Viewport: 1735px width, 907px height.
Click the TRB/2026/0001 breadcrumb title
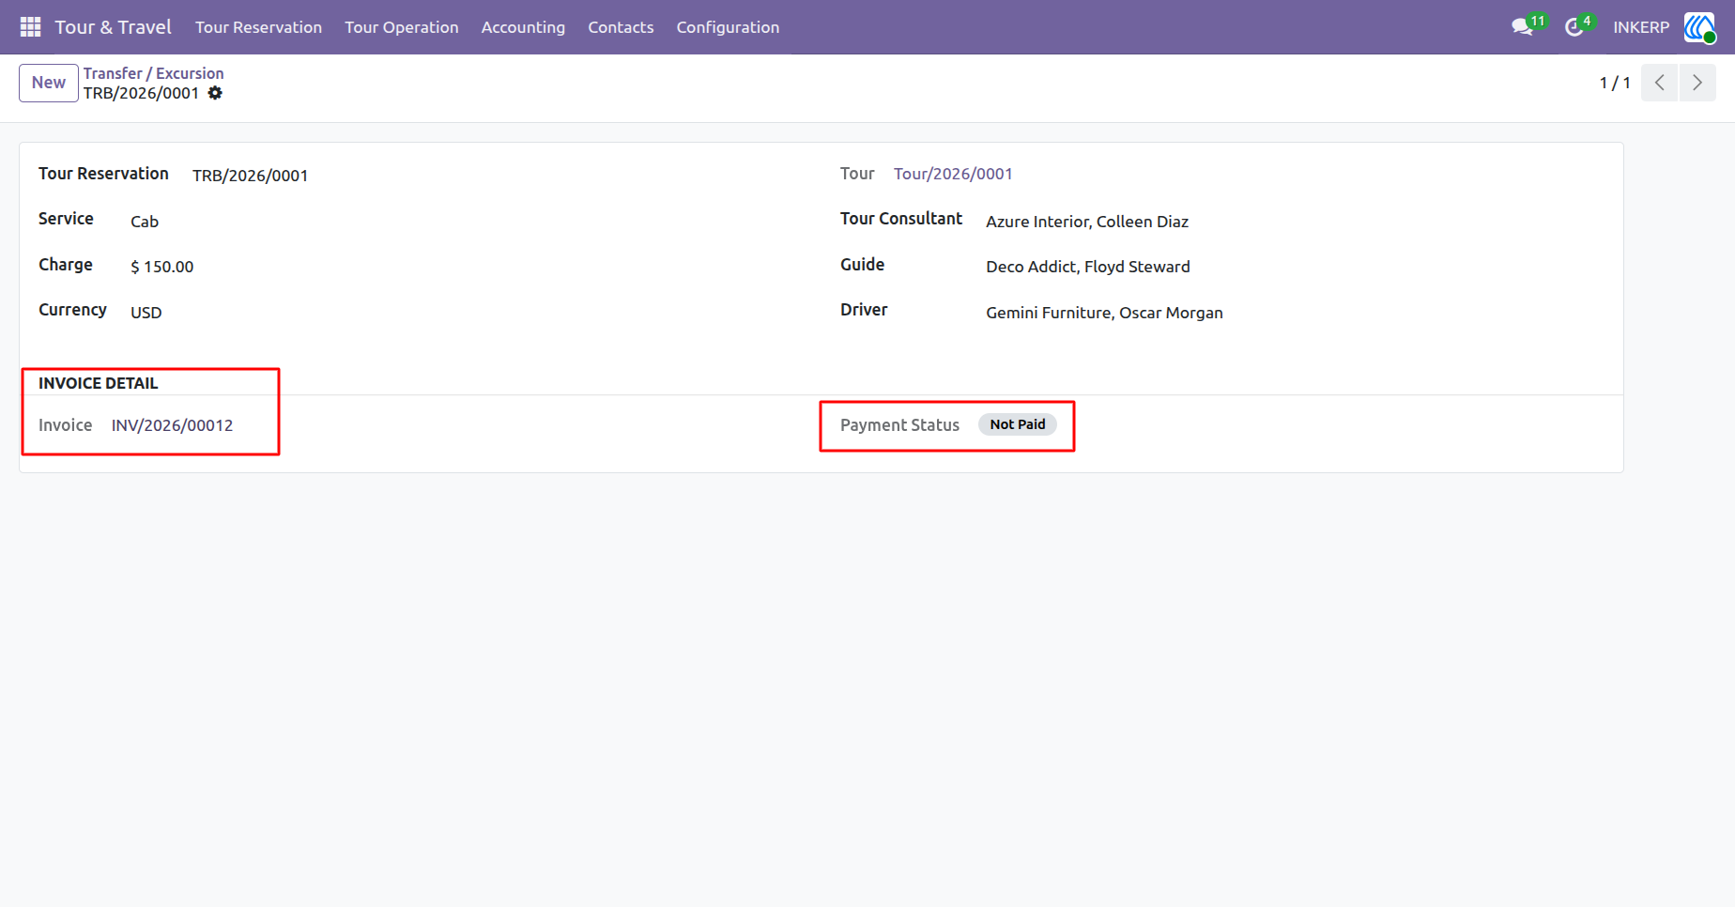click(x=141, y=93)
